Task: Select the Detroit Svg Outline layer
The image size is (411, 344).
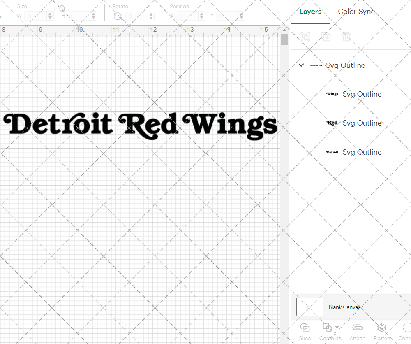Action: (354, 152)
